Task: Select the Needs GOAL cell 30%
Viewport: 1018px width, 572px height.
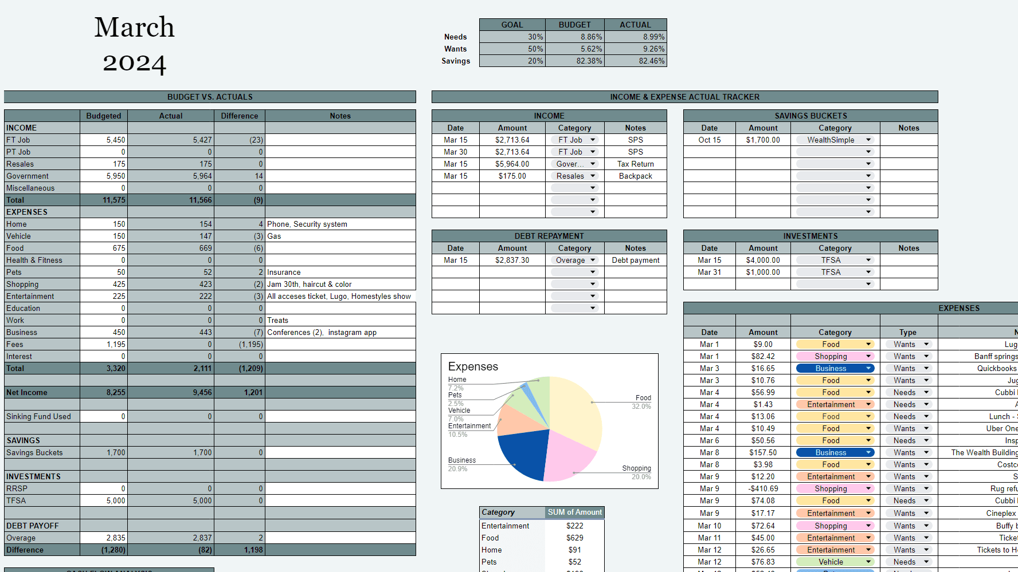Action: (x=512, y=37)
